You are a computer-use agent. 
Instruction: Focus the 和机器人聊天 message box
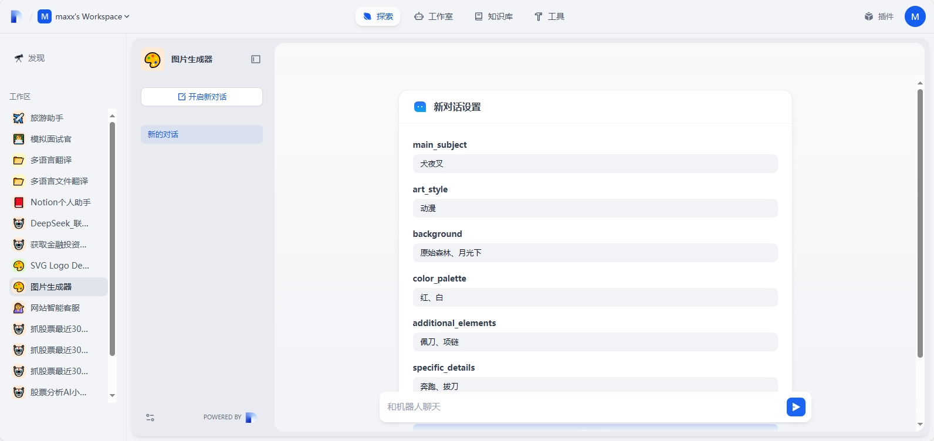[x=582, y=406]
